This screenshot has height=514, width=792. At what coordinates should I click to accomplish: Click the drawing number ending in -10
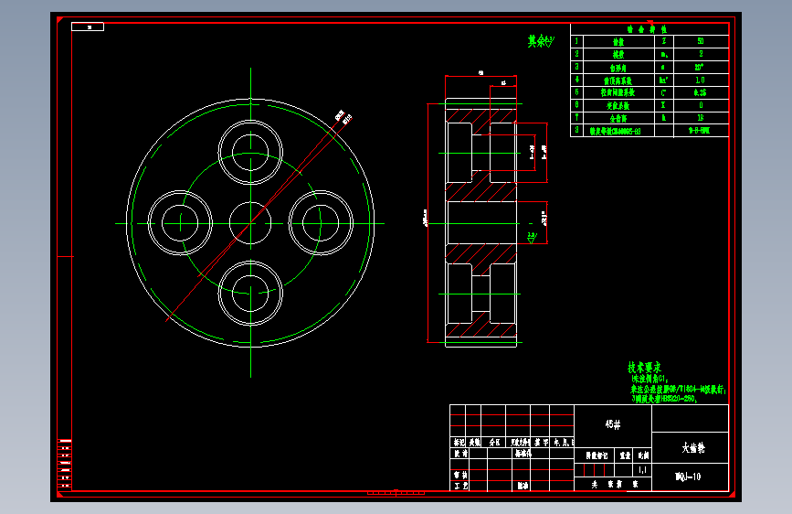pos(688,477)
